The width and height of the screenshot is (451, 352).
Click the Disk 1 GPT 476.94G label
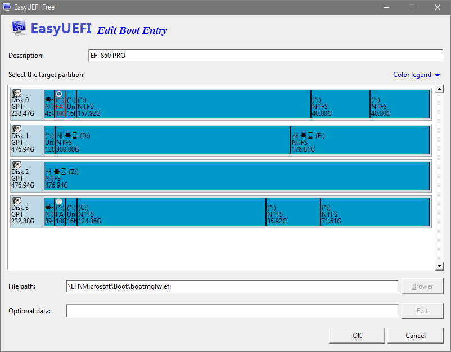click(22, 143)
